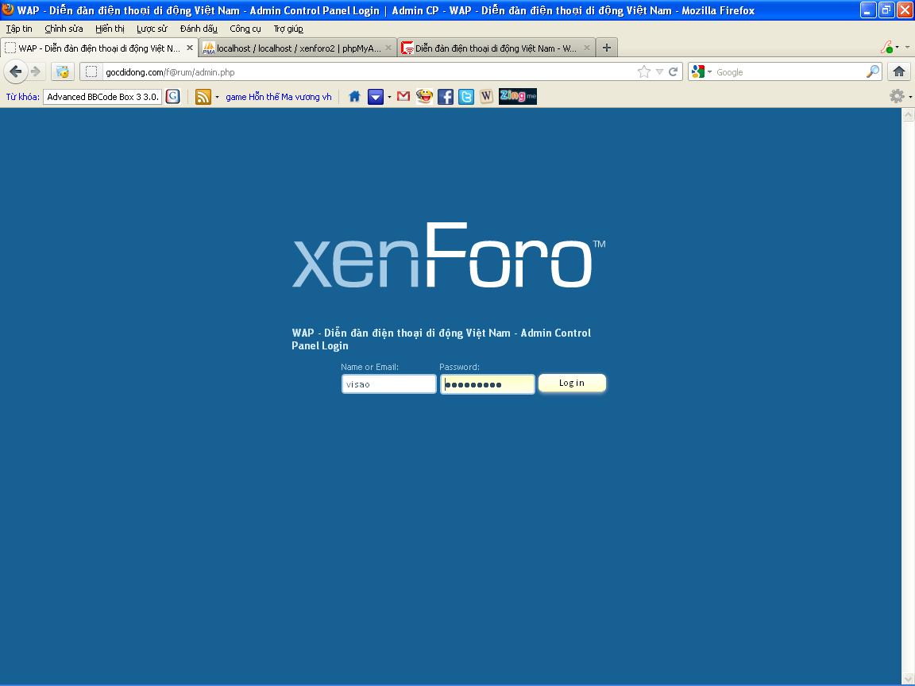This screenshot has width=915, height=686.
Task: Click the magnifier search icon in Google box
Action: click(872, 71)
